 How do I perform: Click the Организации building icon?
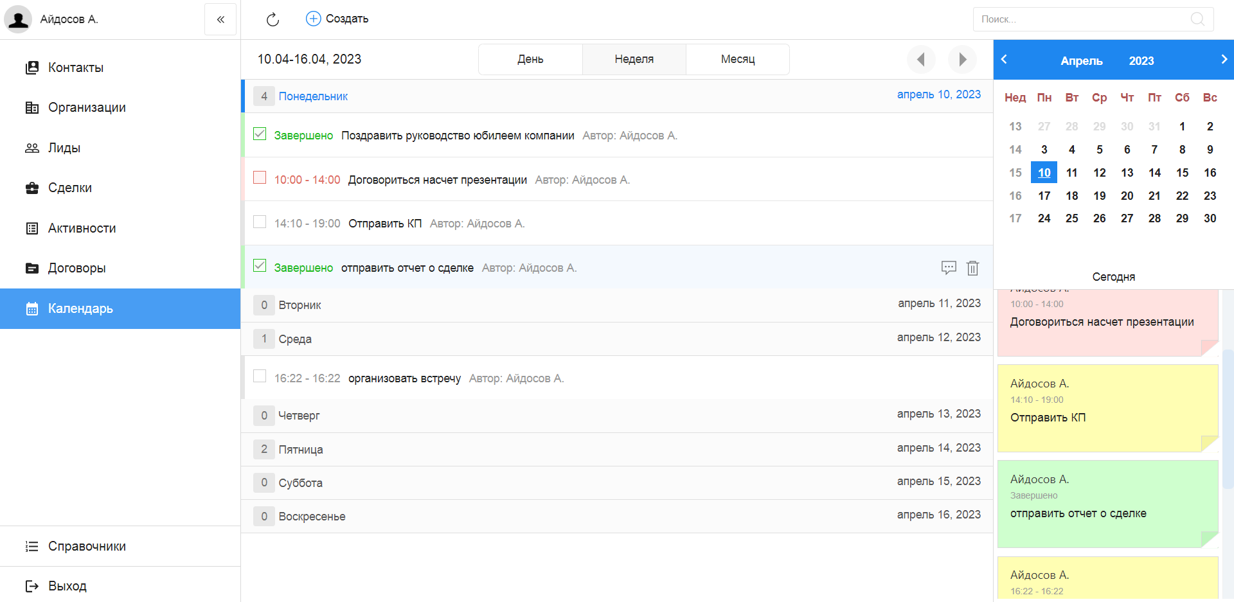click(x=32, y=108)
